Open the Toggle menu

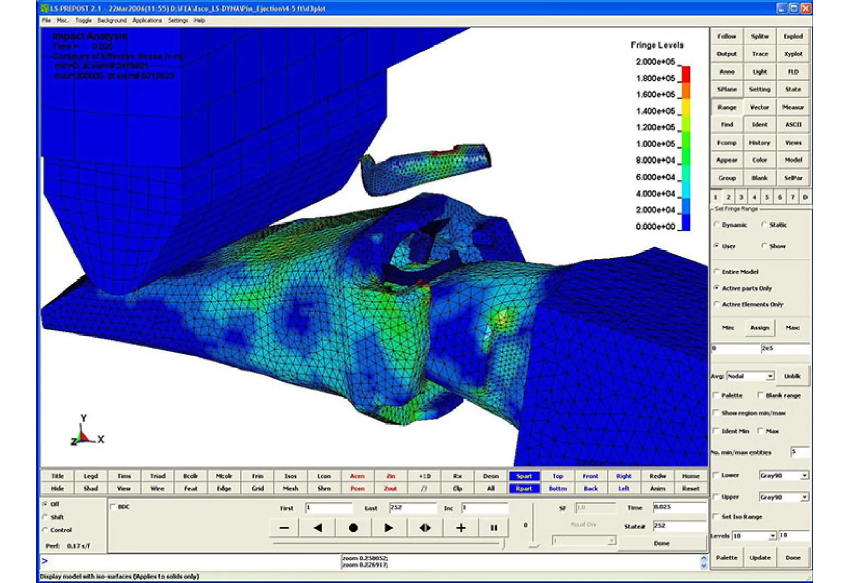click(83, 20)
